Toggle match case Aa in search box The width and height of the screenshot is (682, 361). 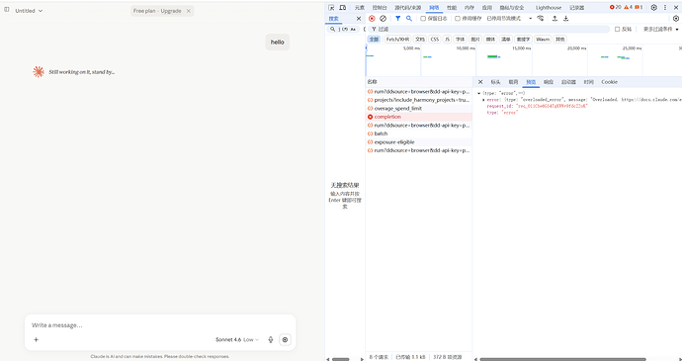pos(353,29)
